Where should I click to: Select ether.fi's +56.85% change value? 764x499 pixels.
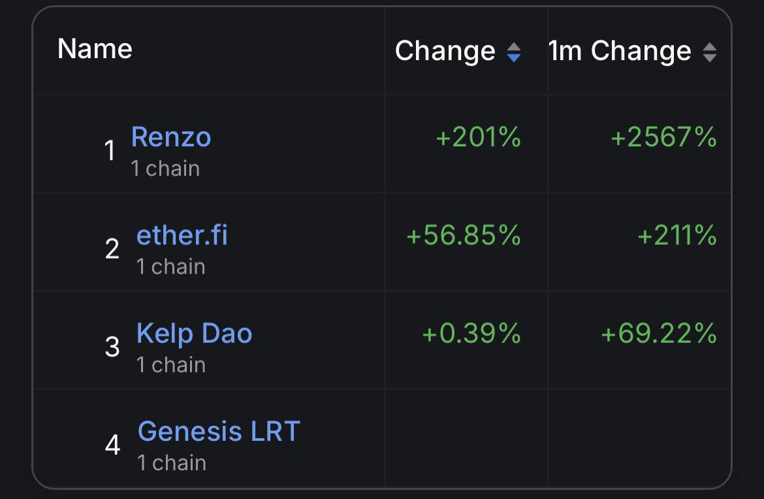(x=464, y=235)
